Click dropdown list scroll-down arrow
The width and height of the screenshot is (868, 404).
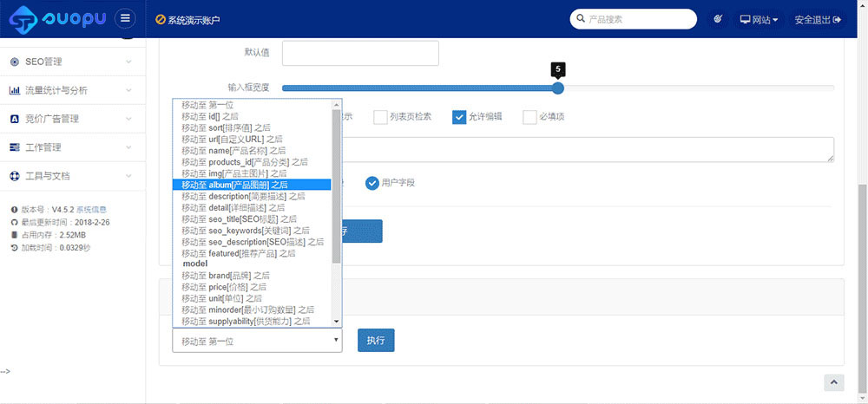coord(337,322)
